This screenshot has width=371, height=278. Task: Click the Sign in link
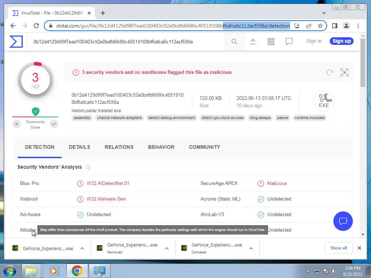tap(314, 41)
